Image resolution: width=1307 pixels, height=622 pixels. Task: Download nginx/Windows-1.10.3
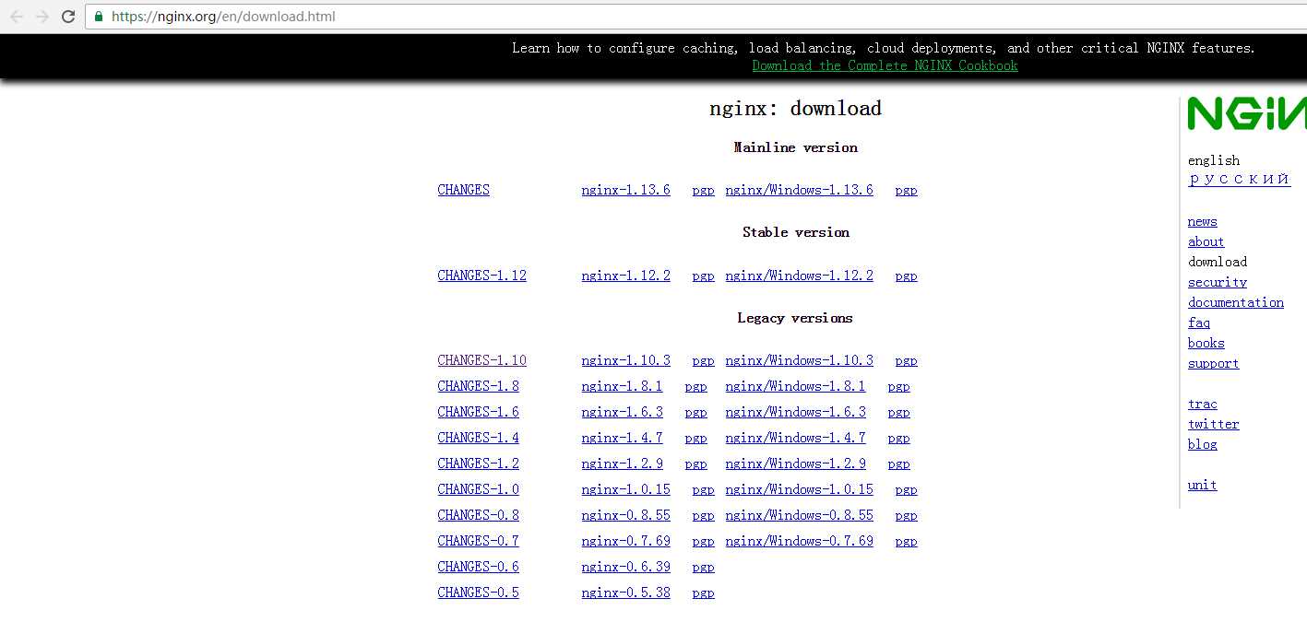click(799, 360)
